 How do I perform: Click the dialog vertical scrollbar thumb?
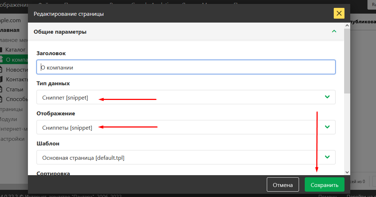347,61
